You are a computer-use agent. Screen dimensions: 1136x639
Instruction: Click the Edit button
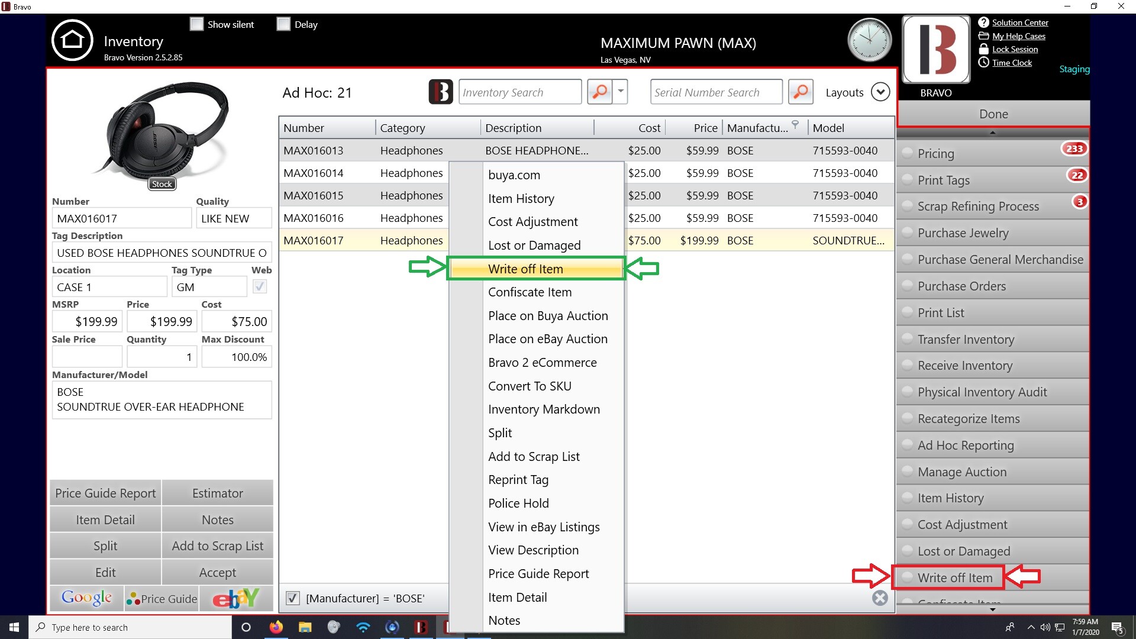coord(105,572)
